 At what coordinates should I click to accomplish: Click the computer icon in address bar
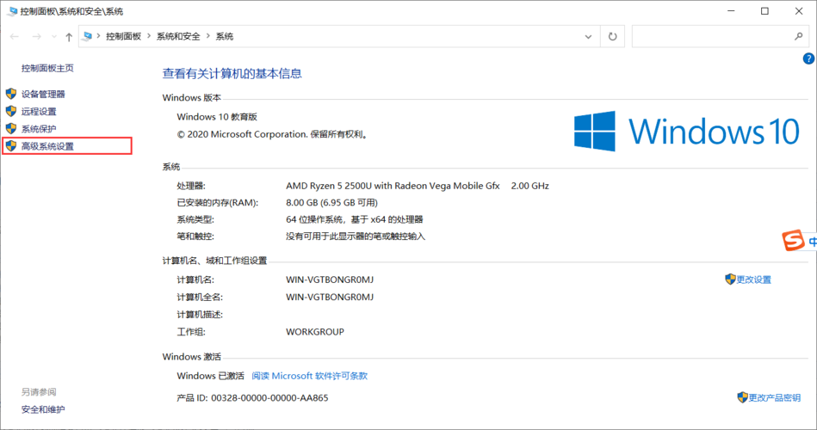(88, 36)
